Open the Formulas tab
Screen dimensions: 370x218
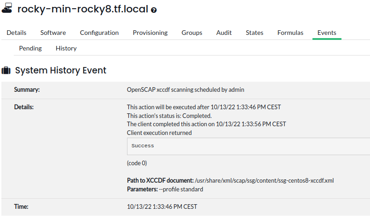290,33
